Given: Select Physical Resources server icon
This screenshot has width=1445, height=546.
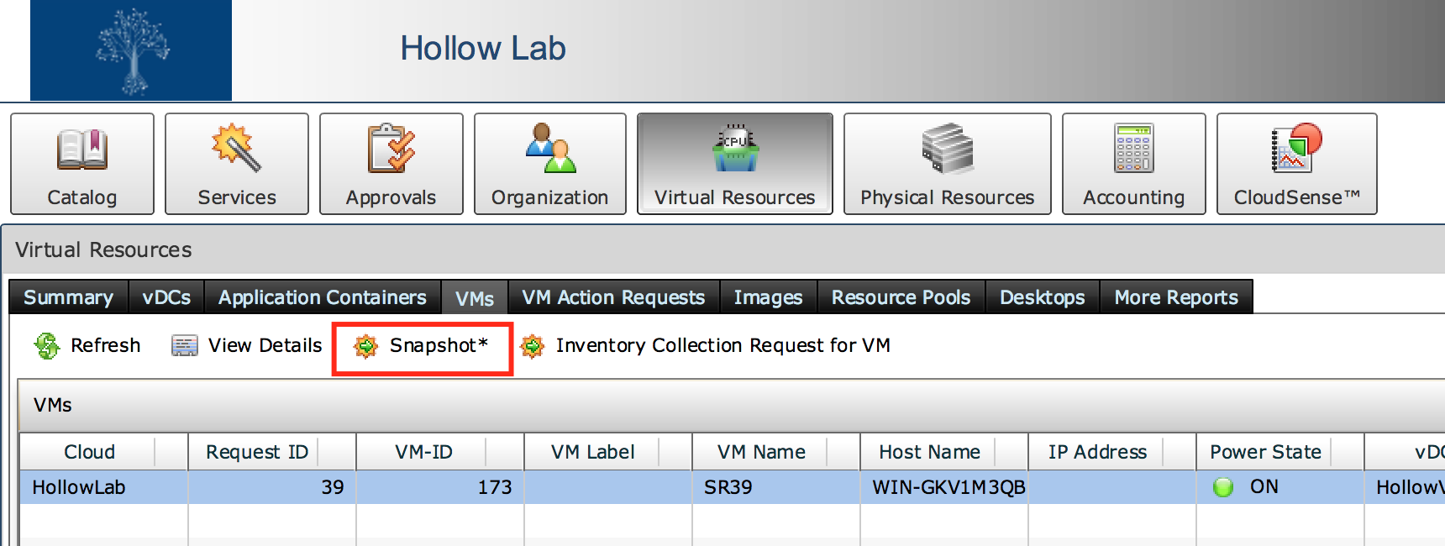Looking at the screenshot, I should [947, 148].
